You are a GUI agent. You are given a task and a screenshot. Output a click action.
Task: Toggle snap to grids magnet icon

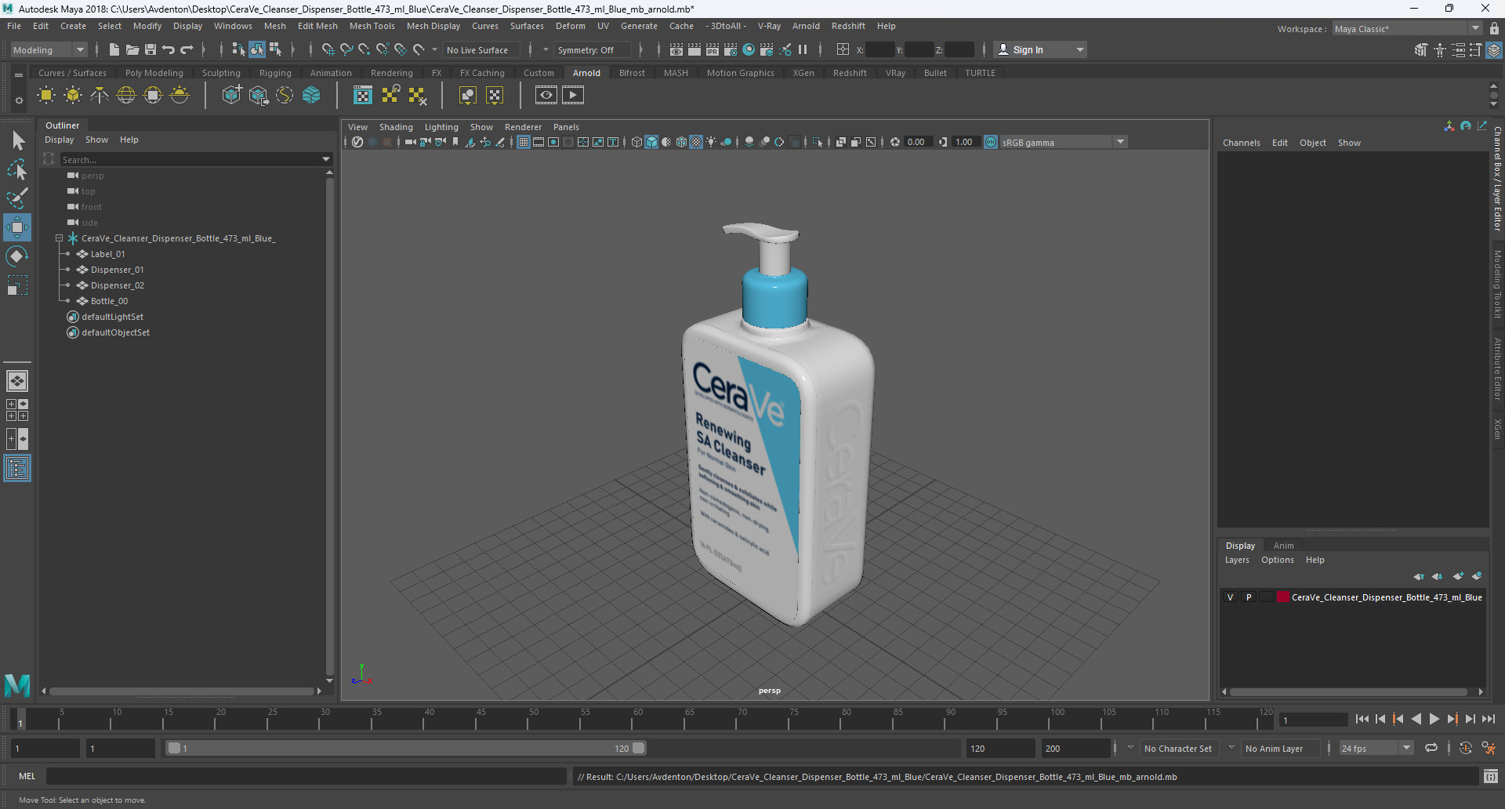(328, 49)
